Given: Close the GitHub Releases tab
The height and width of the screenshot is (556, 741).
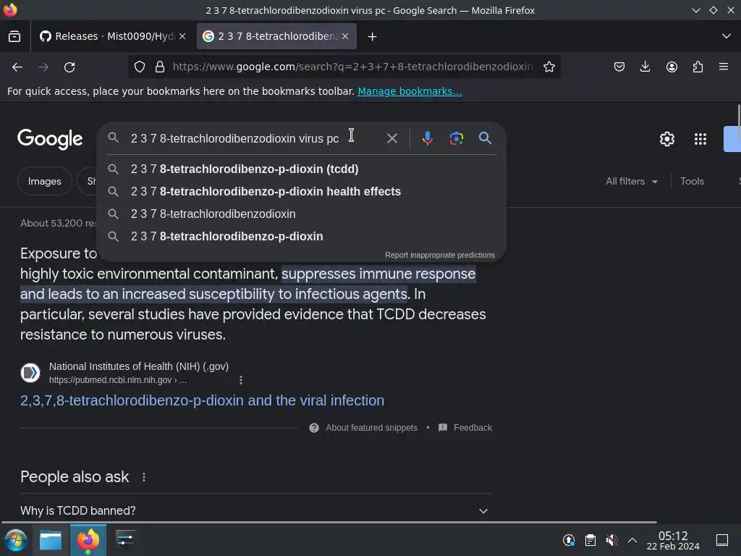Looking at the screenshot, I should coord(182,36).
